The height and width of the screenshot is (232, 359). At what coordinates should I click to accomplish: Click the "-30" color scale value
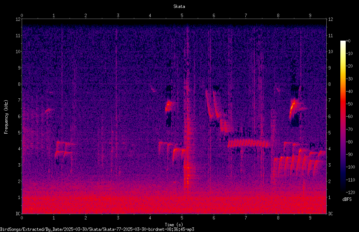(349, 79)
